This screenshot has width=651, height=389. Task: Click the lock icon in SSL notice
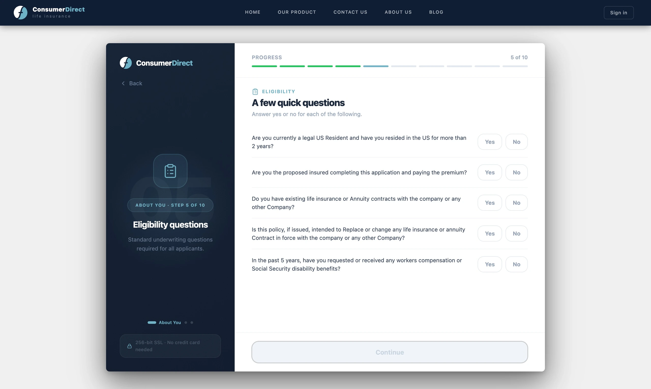[x=129, y=346]
